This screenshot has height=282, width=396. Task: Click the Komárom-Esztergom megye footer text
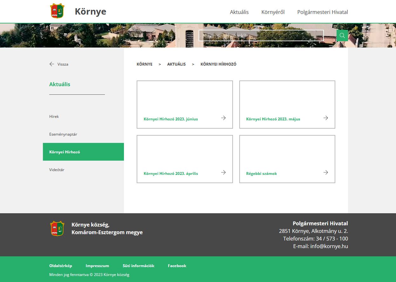point(107,232)
